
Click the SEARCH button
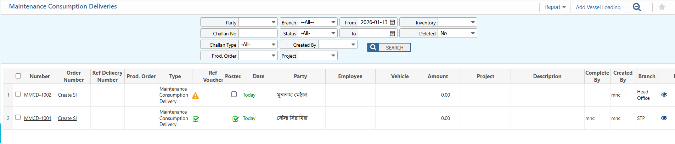pos(389,47)
